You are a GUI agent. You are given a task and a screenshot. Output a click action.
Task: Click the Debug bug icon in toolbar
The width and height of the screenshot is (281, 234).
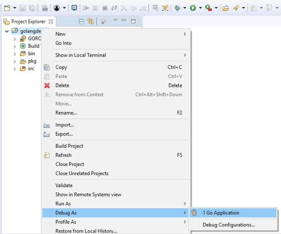177,8
